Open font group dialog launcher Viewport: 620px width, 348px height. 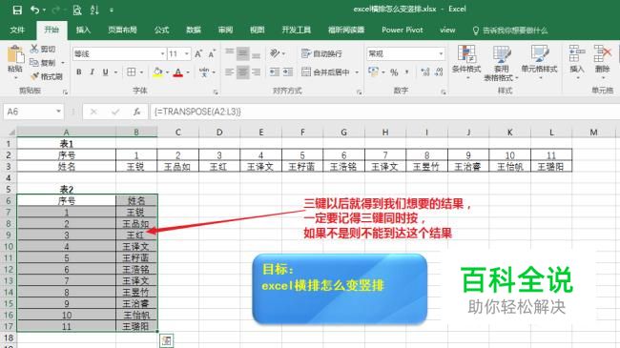tap(216, 92)
